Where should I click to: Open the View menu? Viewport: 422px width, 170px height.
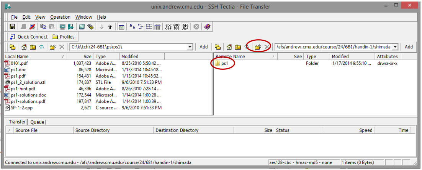(40, 17)
